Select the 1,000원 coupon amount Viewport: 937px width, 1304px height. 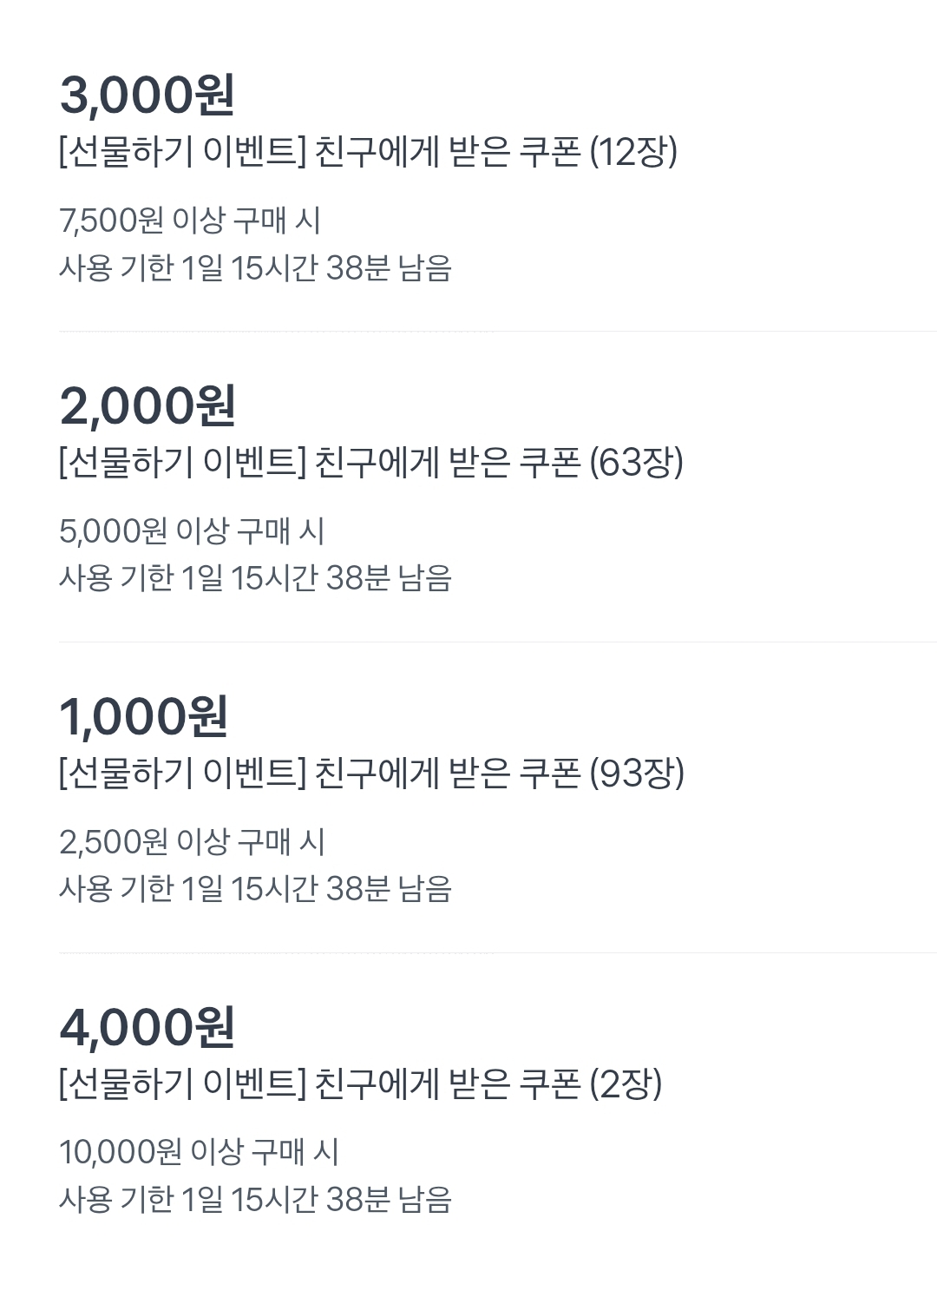(x=144, y=716)
